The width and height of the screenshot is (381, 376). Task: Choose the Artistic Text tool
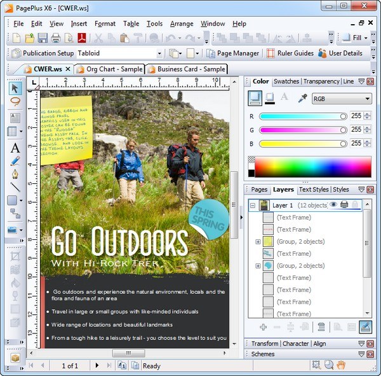coord(15,148)
